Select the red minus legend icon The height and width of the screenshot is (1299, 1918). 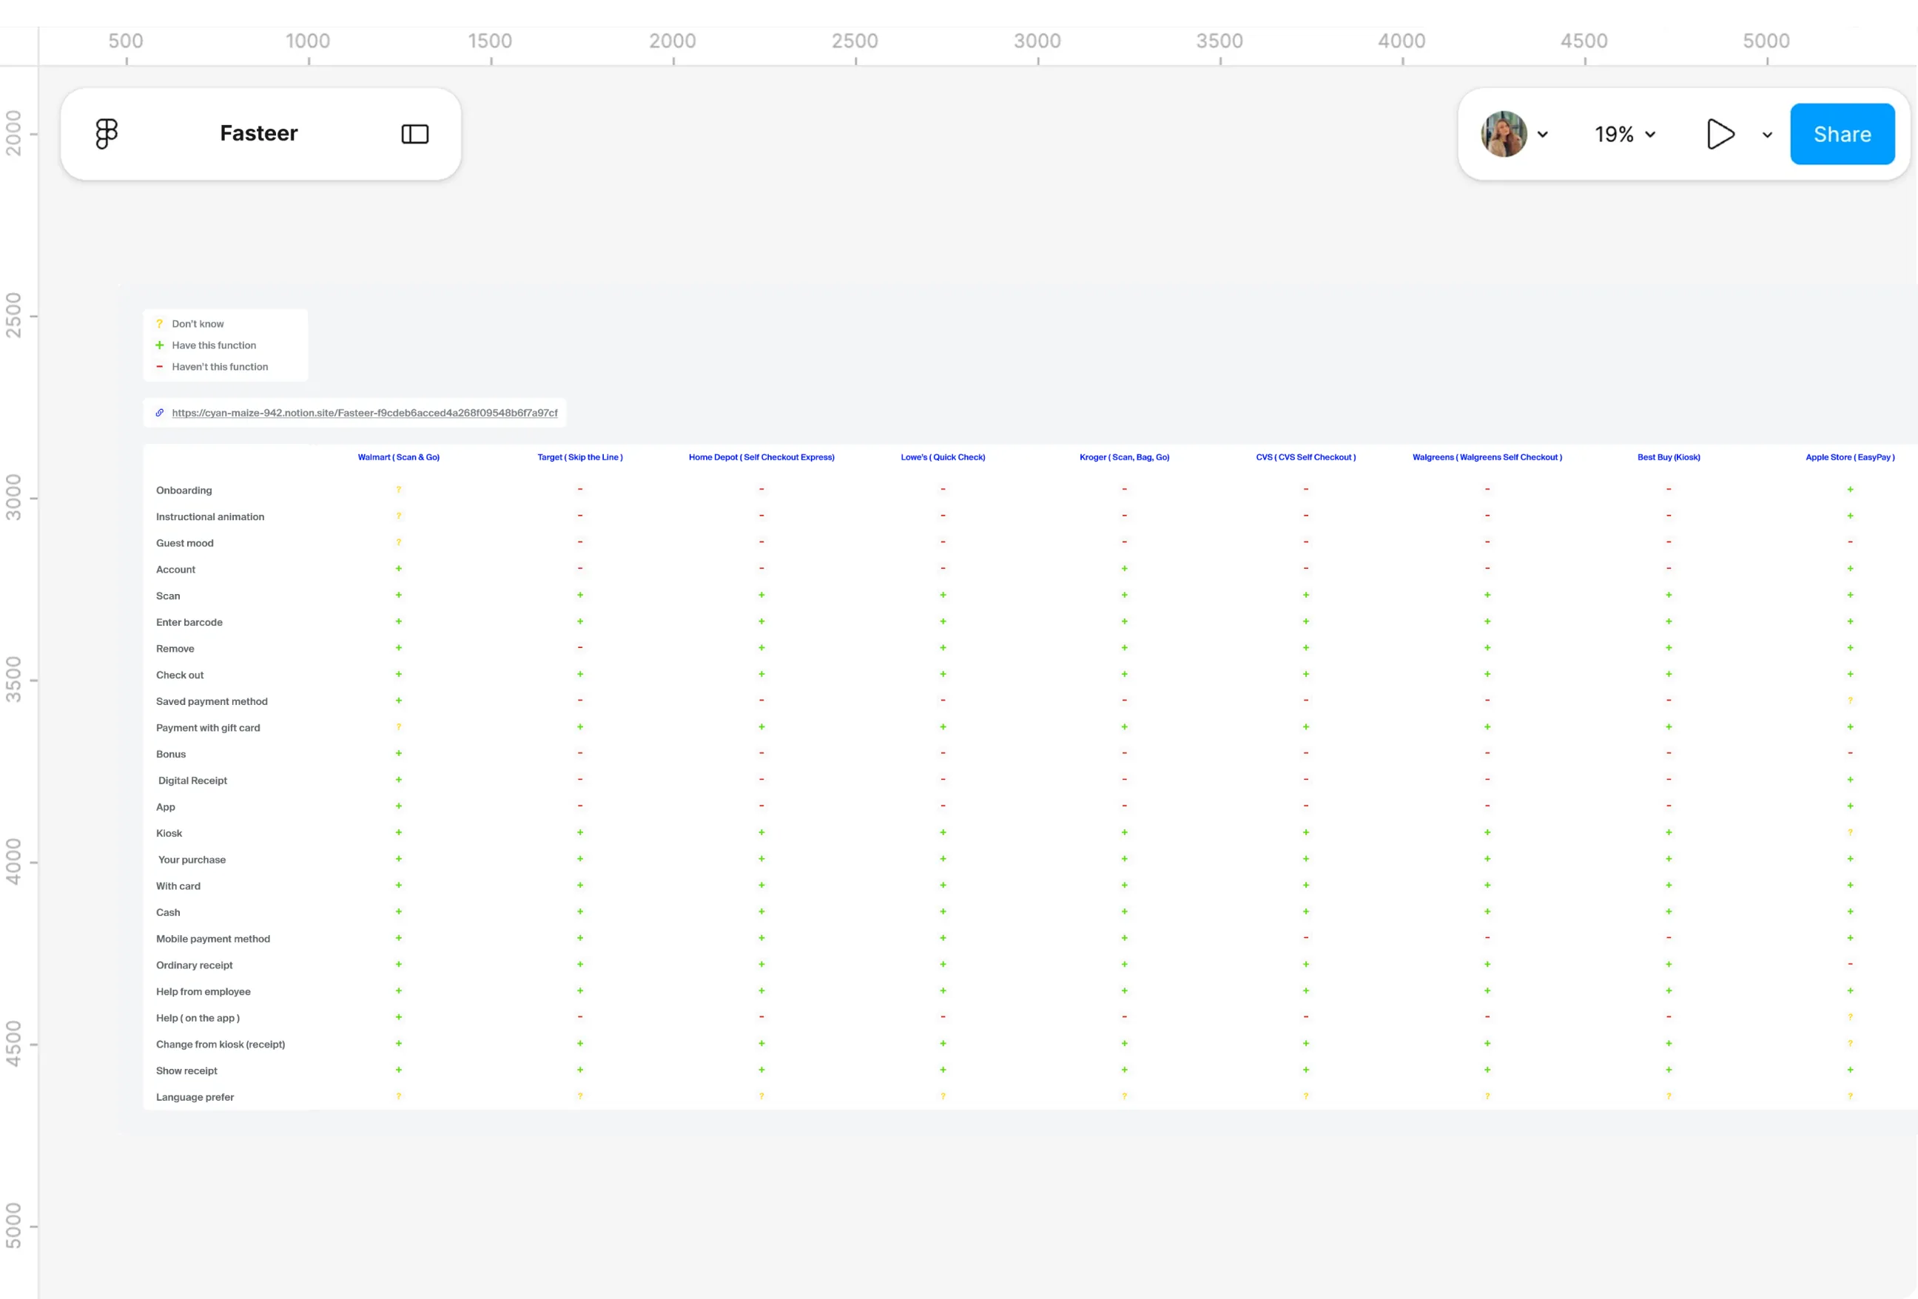point(159,366)
